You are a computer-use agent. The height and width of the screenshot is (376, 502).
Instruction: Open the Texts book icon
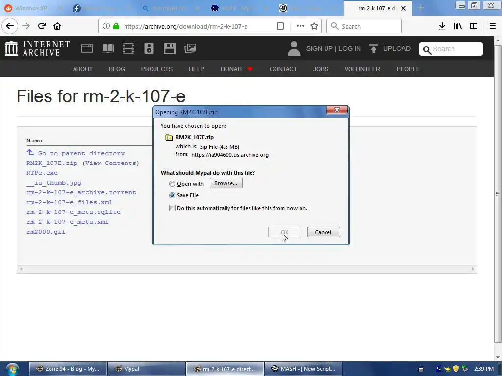(x=107, y=48)
